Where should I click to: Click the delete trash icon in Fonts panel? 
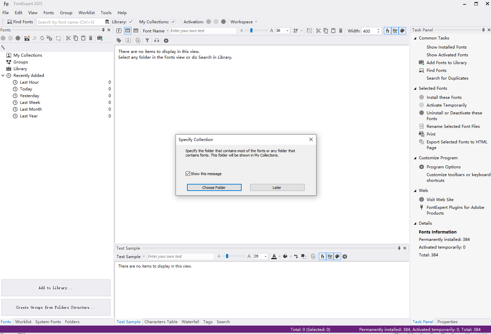(x=91, y=38)
